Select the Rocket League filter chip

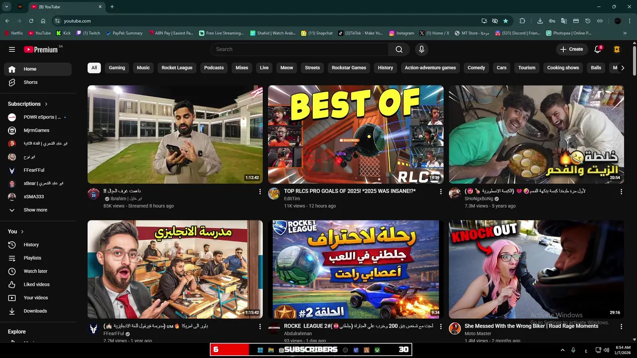click(177, 68)
